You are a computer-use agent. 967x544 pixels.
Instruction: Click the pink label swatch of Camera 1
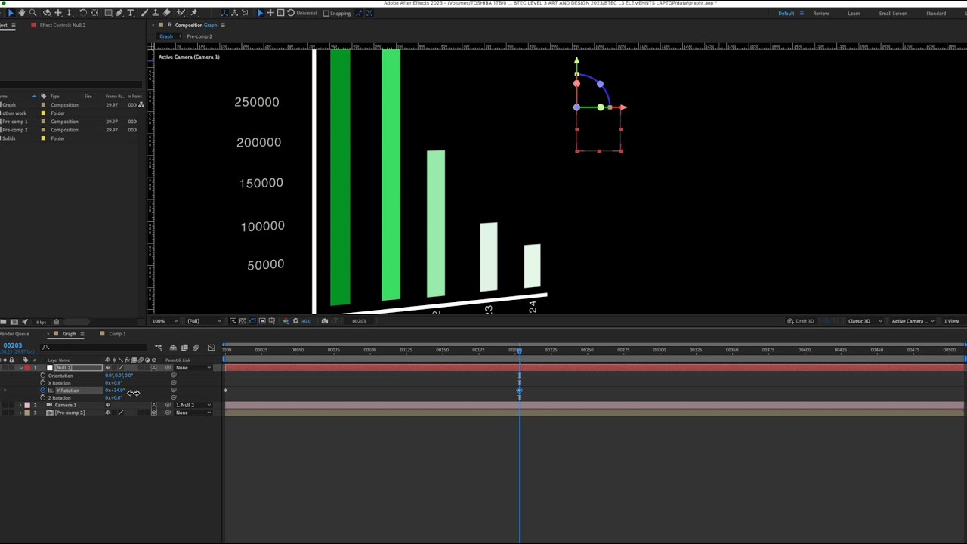coord(27,405)
